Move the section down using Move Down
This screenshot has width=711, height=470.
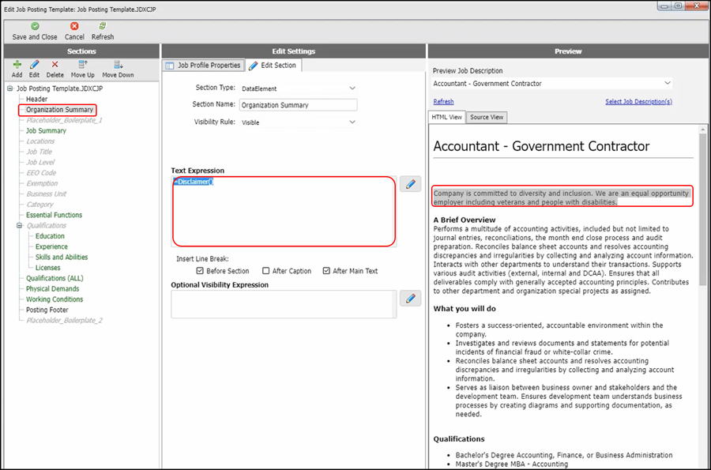pos(118,65)
